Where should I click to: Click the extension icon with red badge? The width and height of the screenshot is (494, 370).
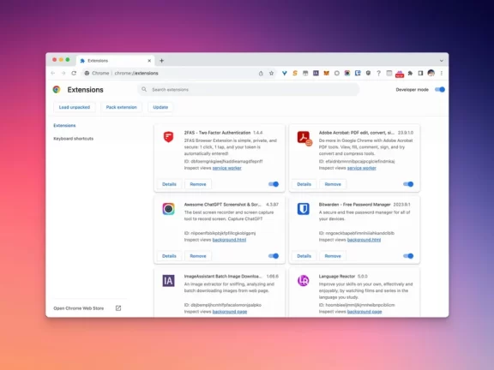(x=400, y=74)
